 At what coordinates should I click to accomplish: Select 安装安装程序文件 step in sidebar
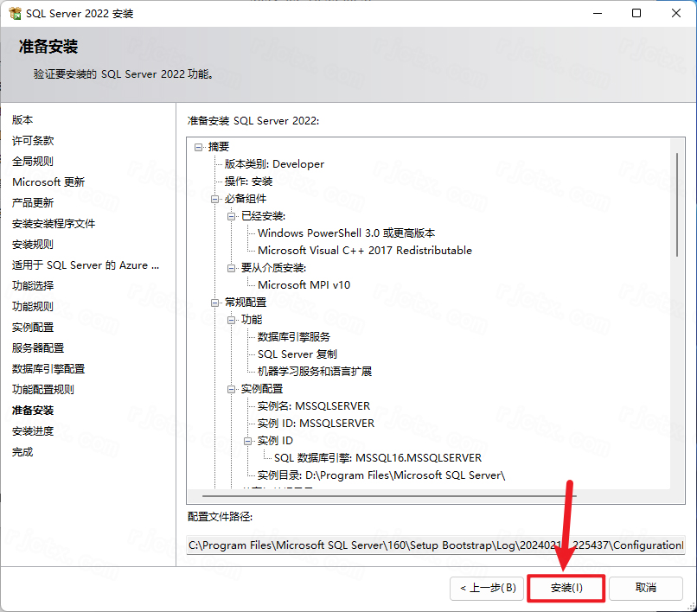coord(54,224)
